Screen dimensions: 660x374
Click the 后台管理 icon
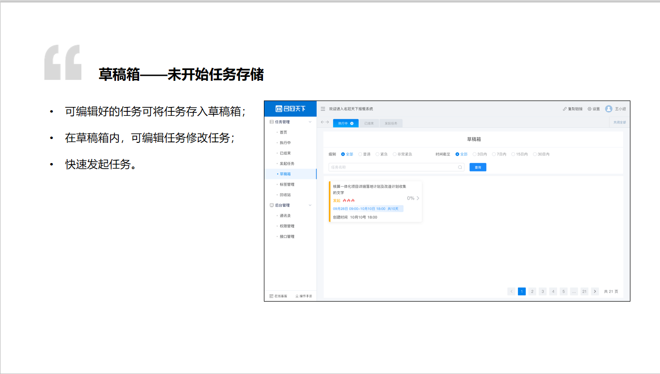click(x=271, y=205)
